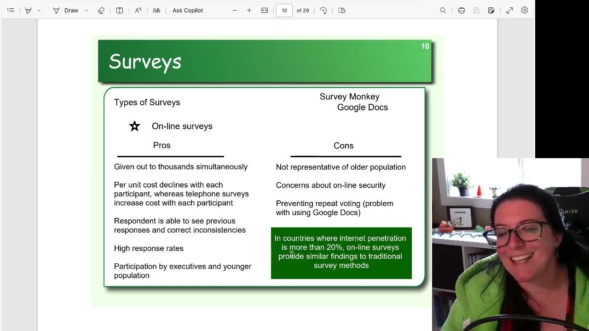This screenshot has width=589, height=331.
Task: Click 'Respondent is able to see' paragraph
Action: click(x=180, y=226)
